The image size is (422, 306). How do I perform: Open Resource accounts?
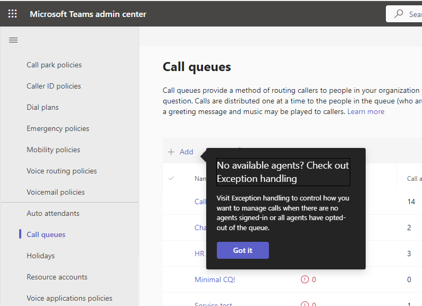[57, 277]
